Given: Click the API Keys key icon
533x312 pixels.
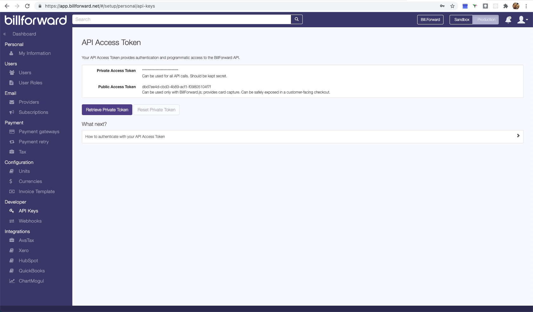Looking at the screenshot, I should [12, 211].
